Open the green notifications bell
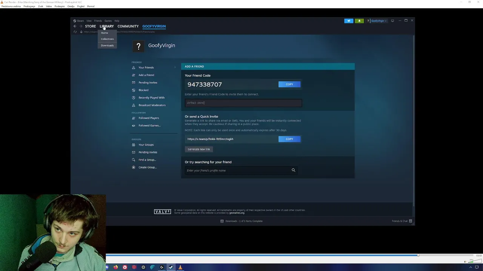Viewport: 483px width, 271px height. pos(359,21)
